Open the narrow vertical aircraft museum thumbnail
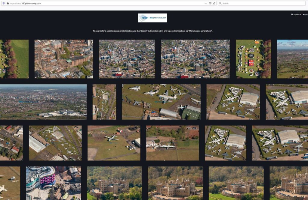This screenshot has width=308, height=200. coord(104,102)
